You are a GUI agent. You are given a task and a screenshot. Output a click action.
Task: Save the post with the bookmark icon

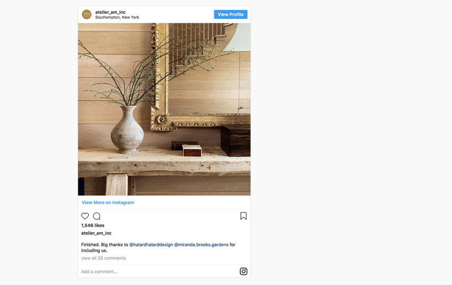pyautogui.click(x=243, y=216)
